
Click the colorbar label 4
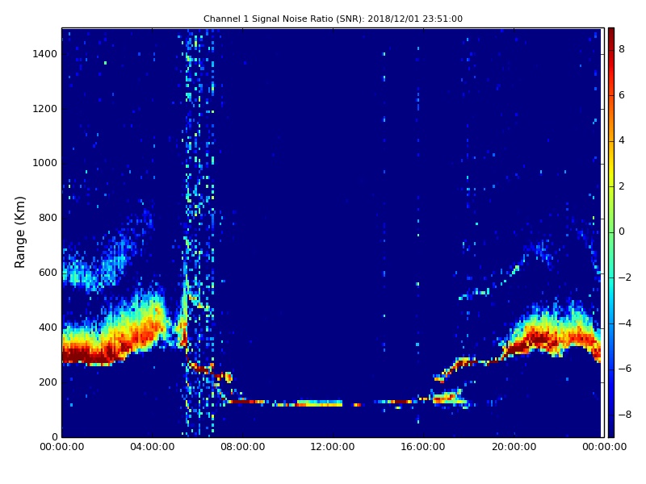click(x=622, y=140)
